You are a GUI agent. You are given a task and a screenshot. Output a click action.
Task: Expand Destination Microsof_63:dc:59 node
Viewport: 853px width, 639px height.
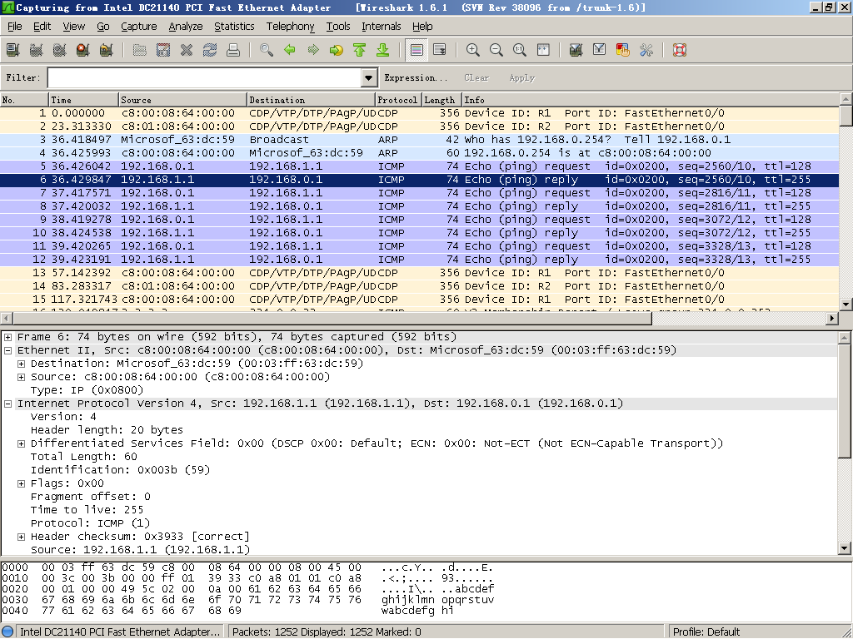pos(21,364)
